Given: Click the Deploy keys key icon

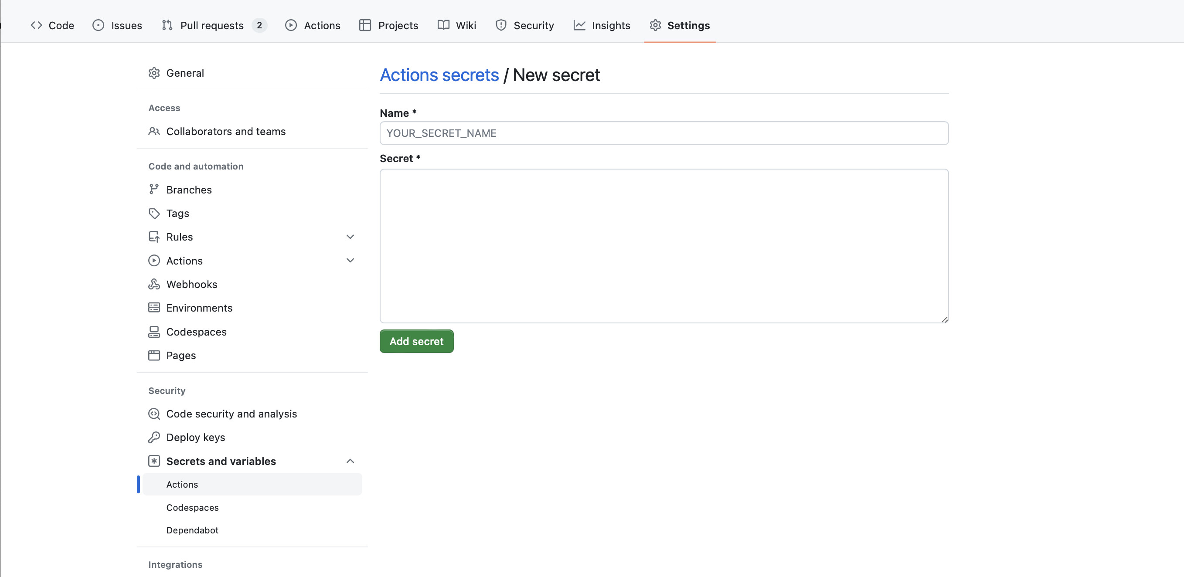Looking at the screenshot, I should point(154,438).
